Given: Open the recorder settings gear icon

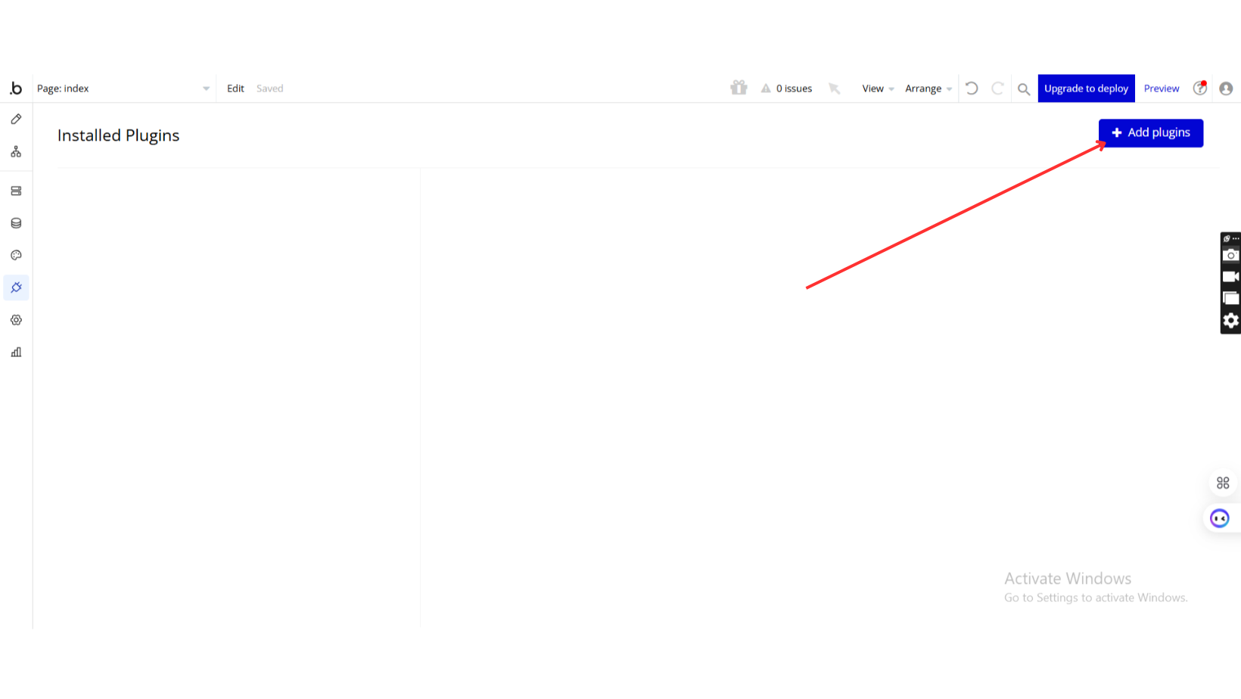Looking at the screenshot, I should pos(1230,321).
